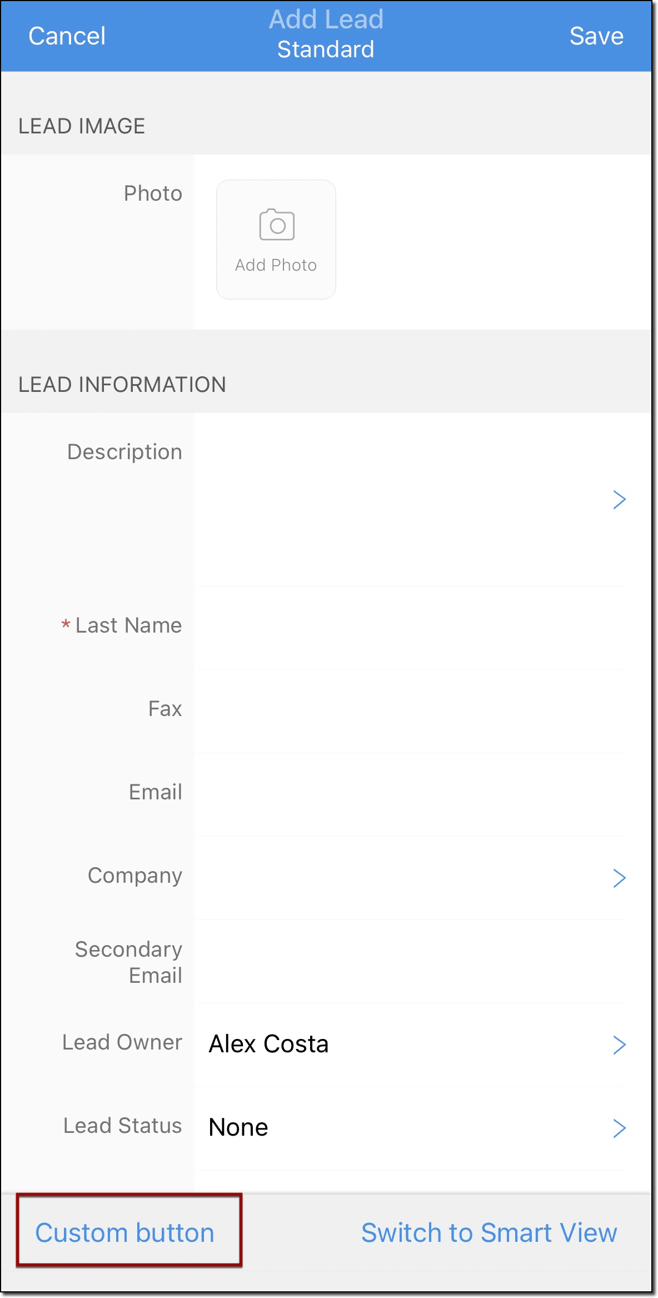This screenshot has height=1298, width=658.
Task: Cancel adding the lead
Action: [67, 36]
